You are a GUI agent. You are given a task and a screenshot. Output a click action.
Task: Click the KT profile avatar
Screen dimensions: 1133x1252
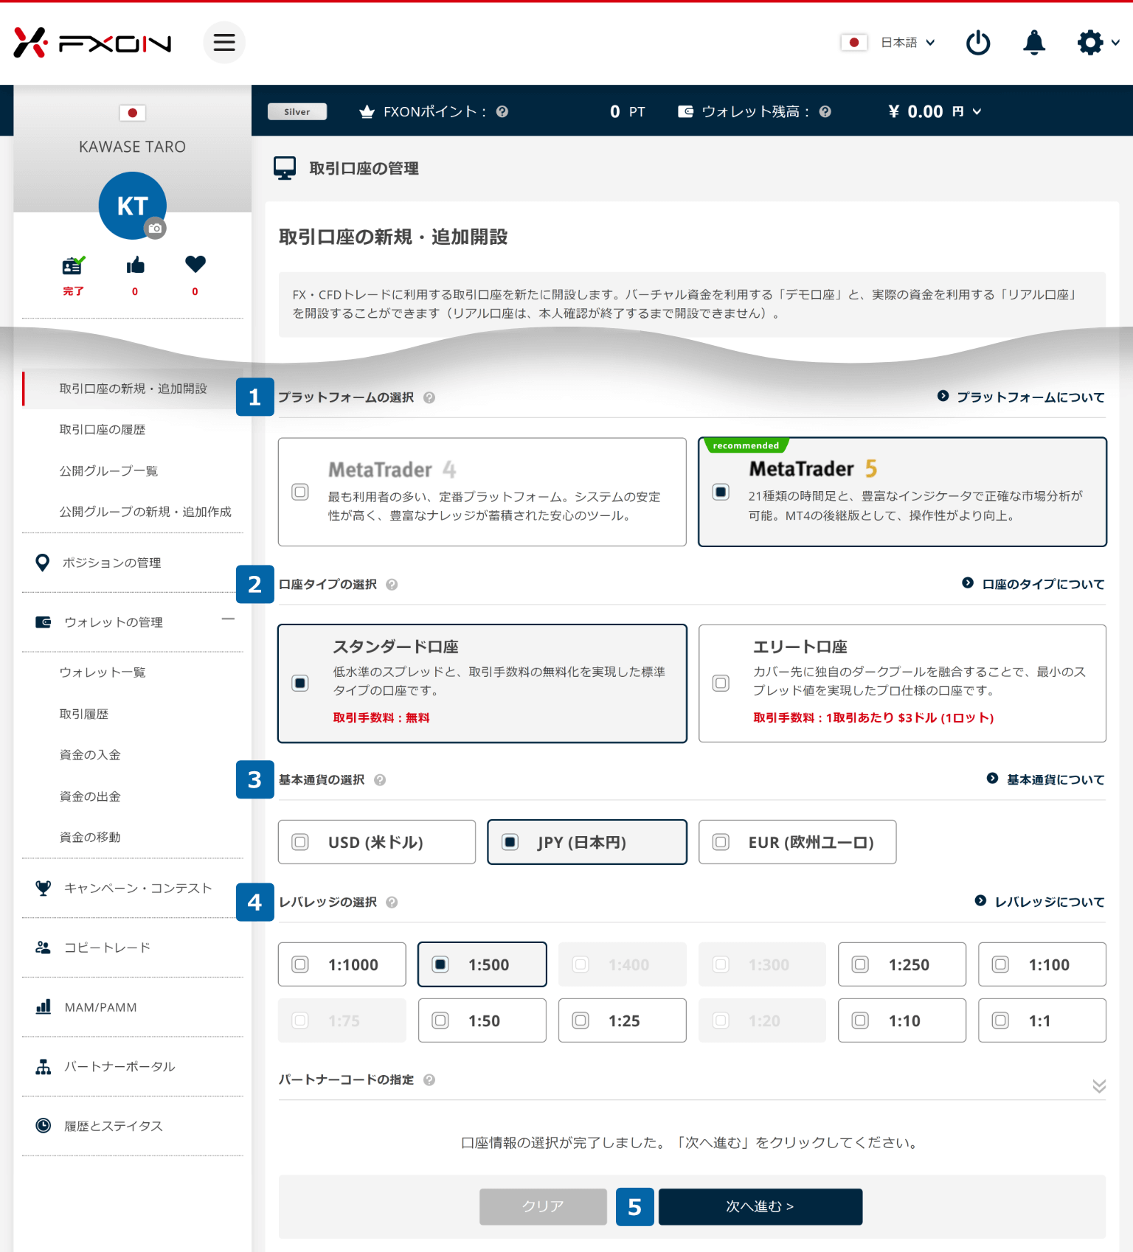coord(133,206)
